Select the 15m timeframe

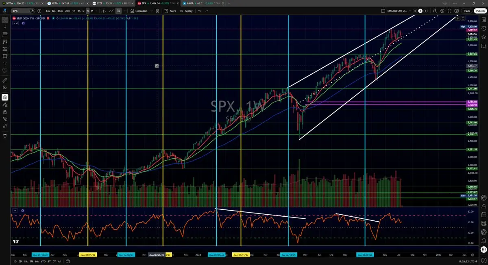[x=60, y=11]
